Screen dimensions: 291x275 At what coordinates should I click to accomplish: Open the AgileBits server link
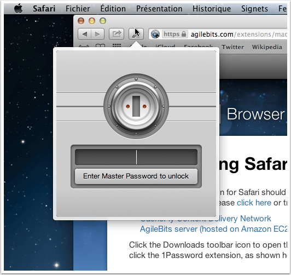213,229
